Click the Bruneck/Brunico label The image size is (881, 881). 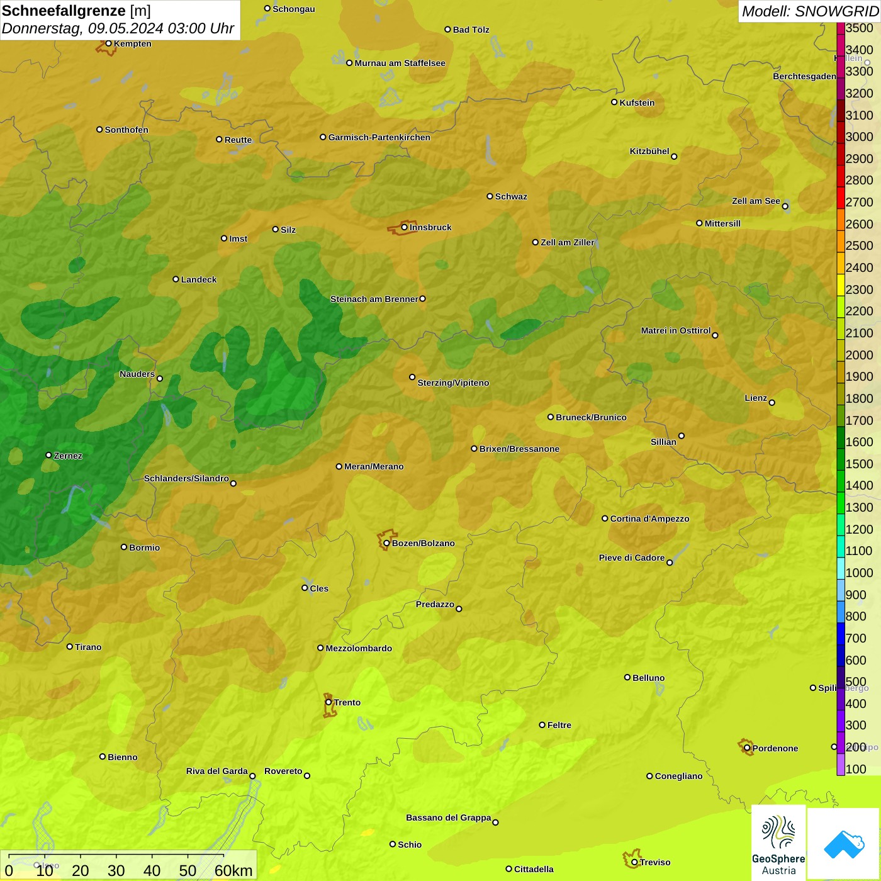coord(591,417)
